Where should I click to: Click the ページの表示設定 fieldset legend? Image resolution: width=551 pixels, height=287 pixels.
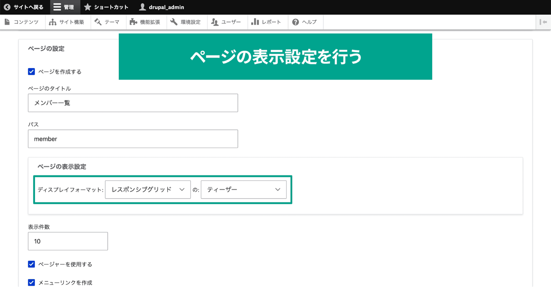pos(62,167)
